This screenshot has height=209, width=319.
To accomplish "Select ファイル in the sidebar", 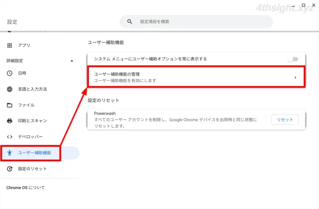I will [26, 105].
